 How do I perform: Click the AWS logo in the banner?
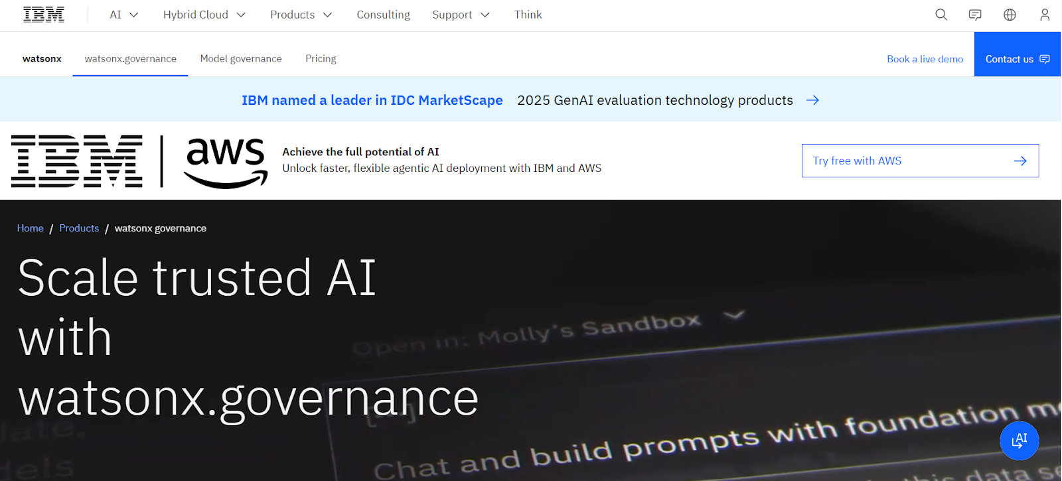(226, 163)
